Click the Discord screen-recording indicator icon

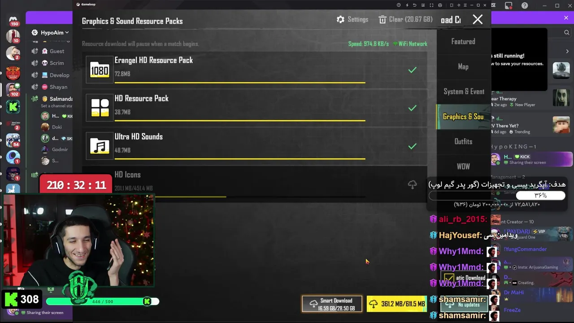point(508,6)
